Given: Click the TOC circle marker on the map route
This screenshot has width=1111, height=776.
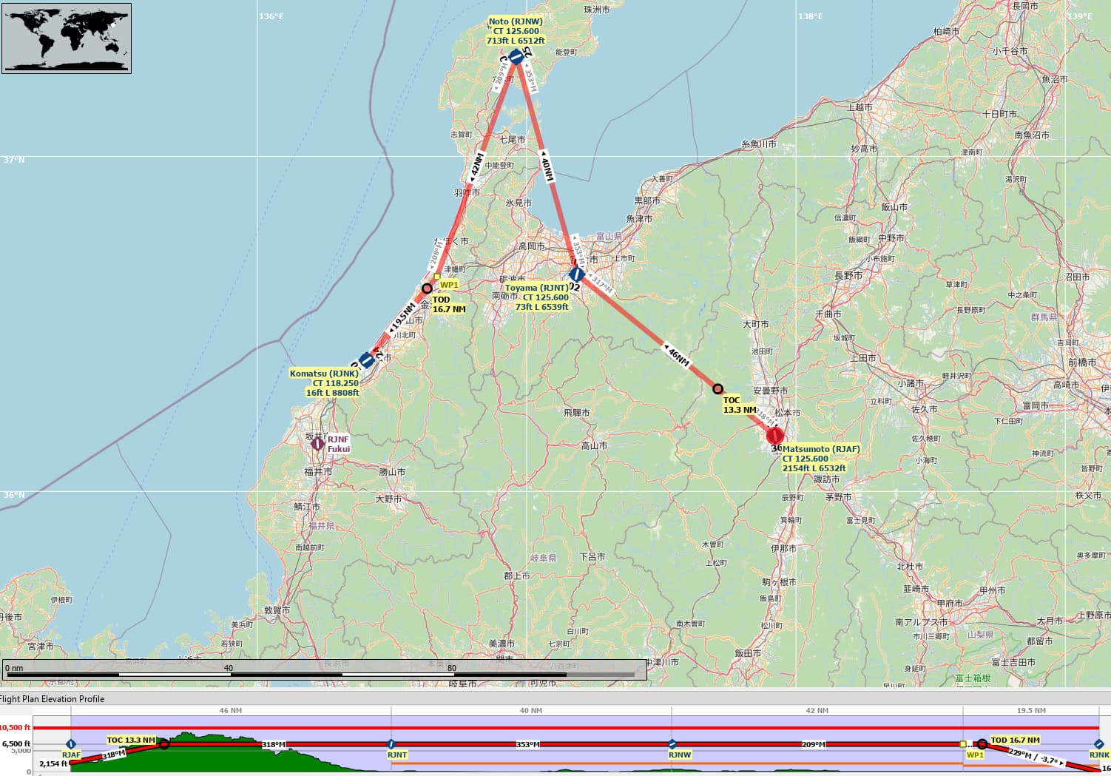Looking at the screenshot, I should [x=717, y=388].
